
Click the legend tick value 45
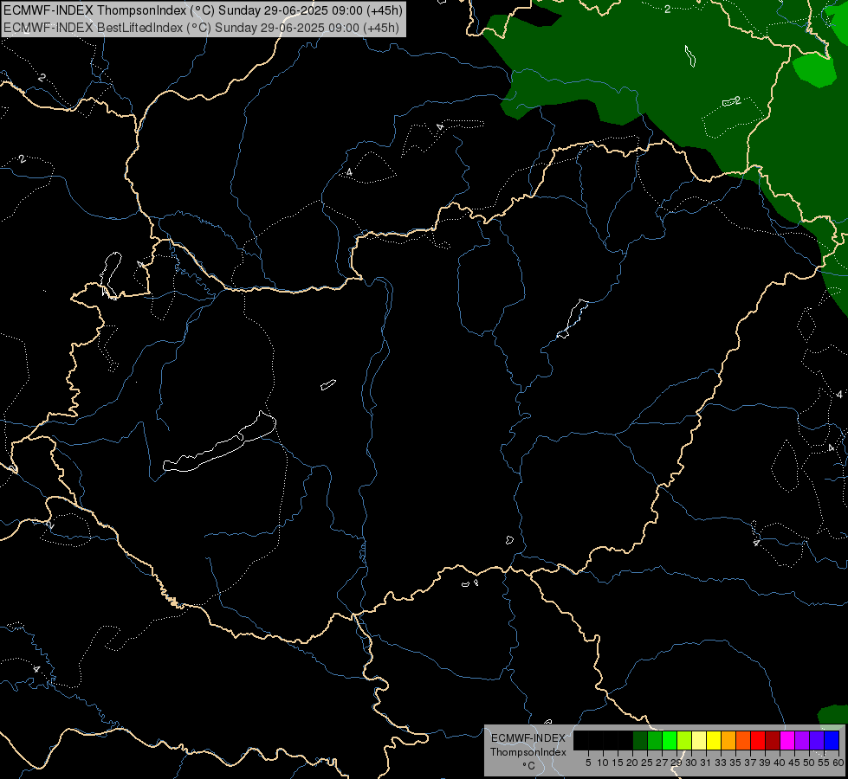tap(794, 763)
